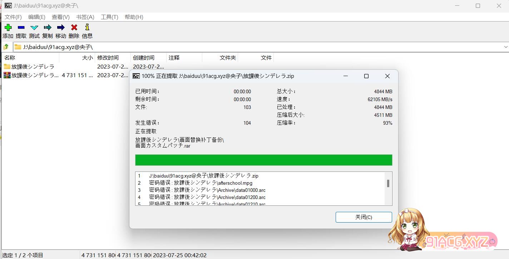The width and height of the screenshot is (509, 259).
Task: Click the green Add (添加) icon
Action: (x=8, y=28)
